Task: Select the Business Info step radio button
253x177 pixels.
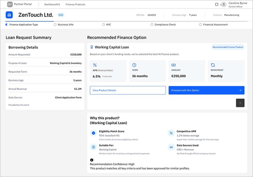Action: click(x=55, y=25)
